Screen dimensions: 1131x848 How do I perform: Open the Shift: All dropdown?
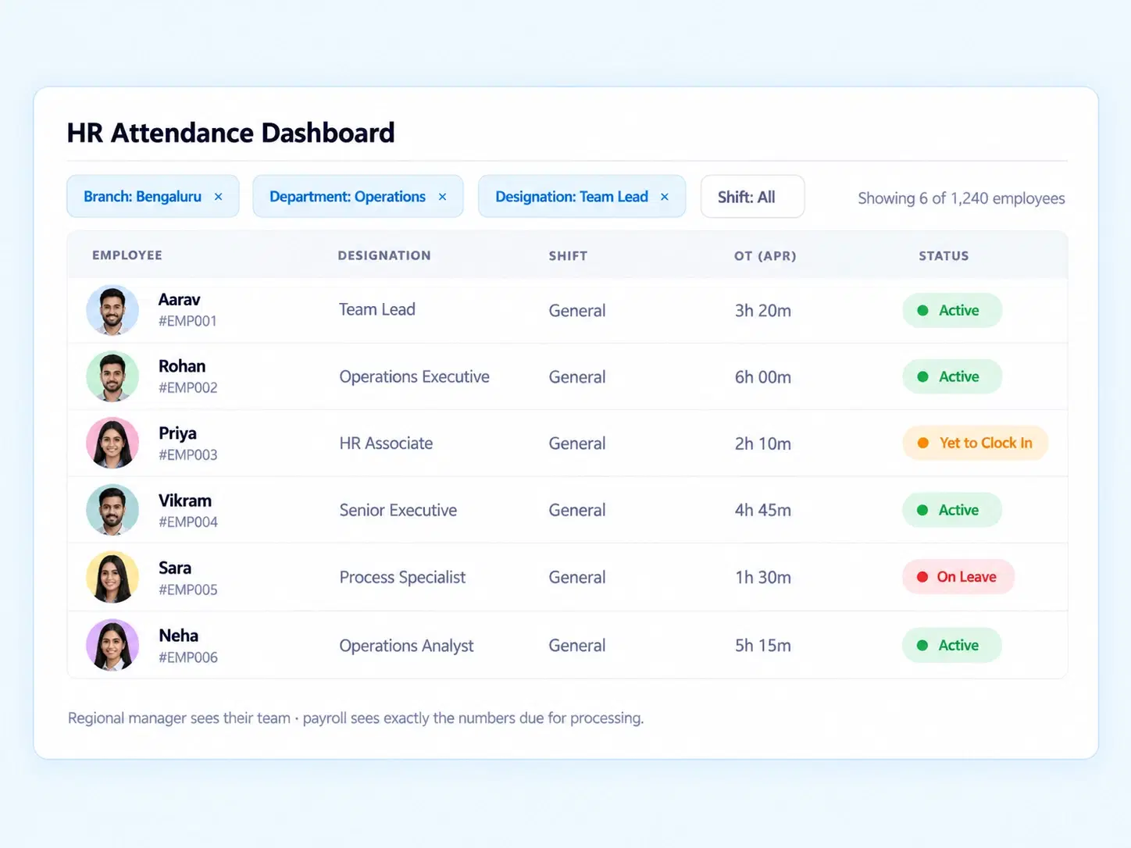752,197
